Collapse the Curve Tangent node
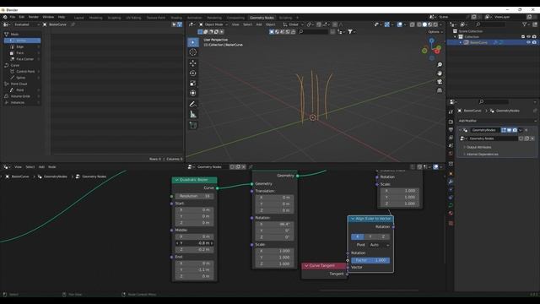The image size is (540, 304). [306, 266]
